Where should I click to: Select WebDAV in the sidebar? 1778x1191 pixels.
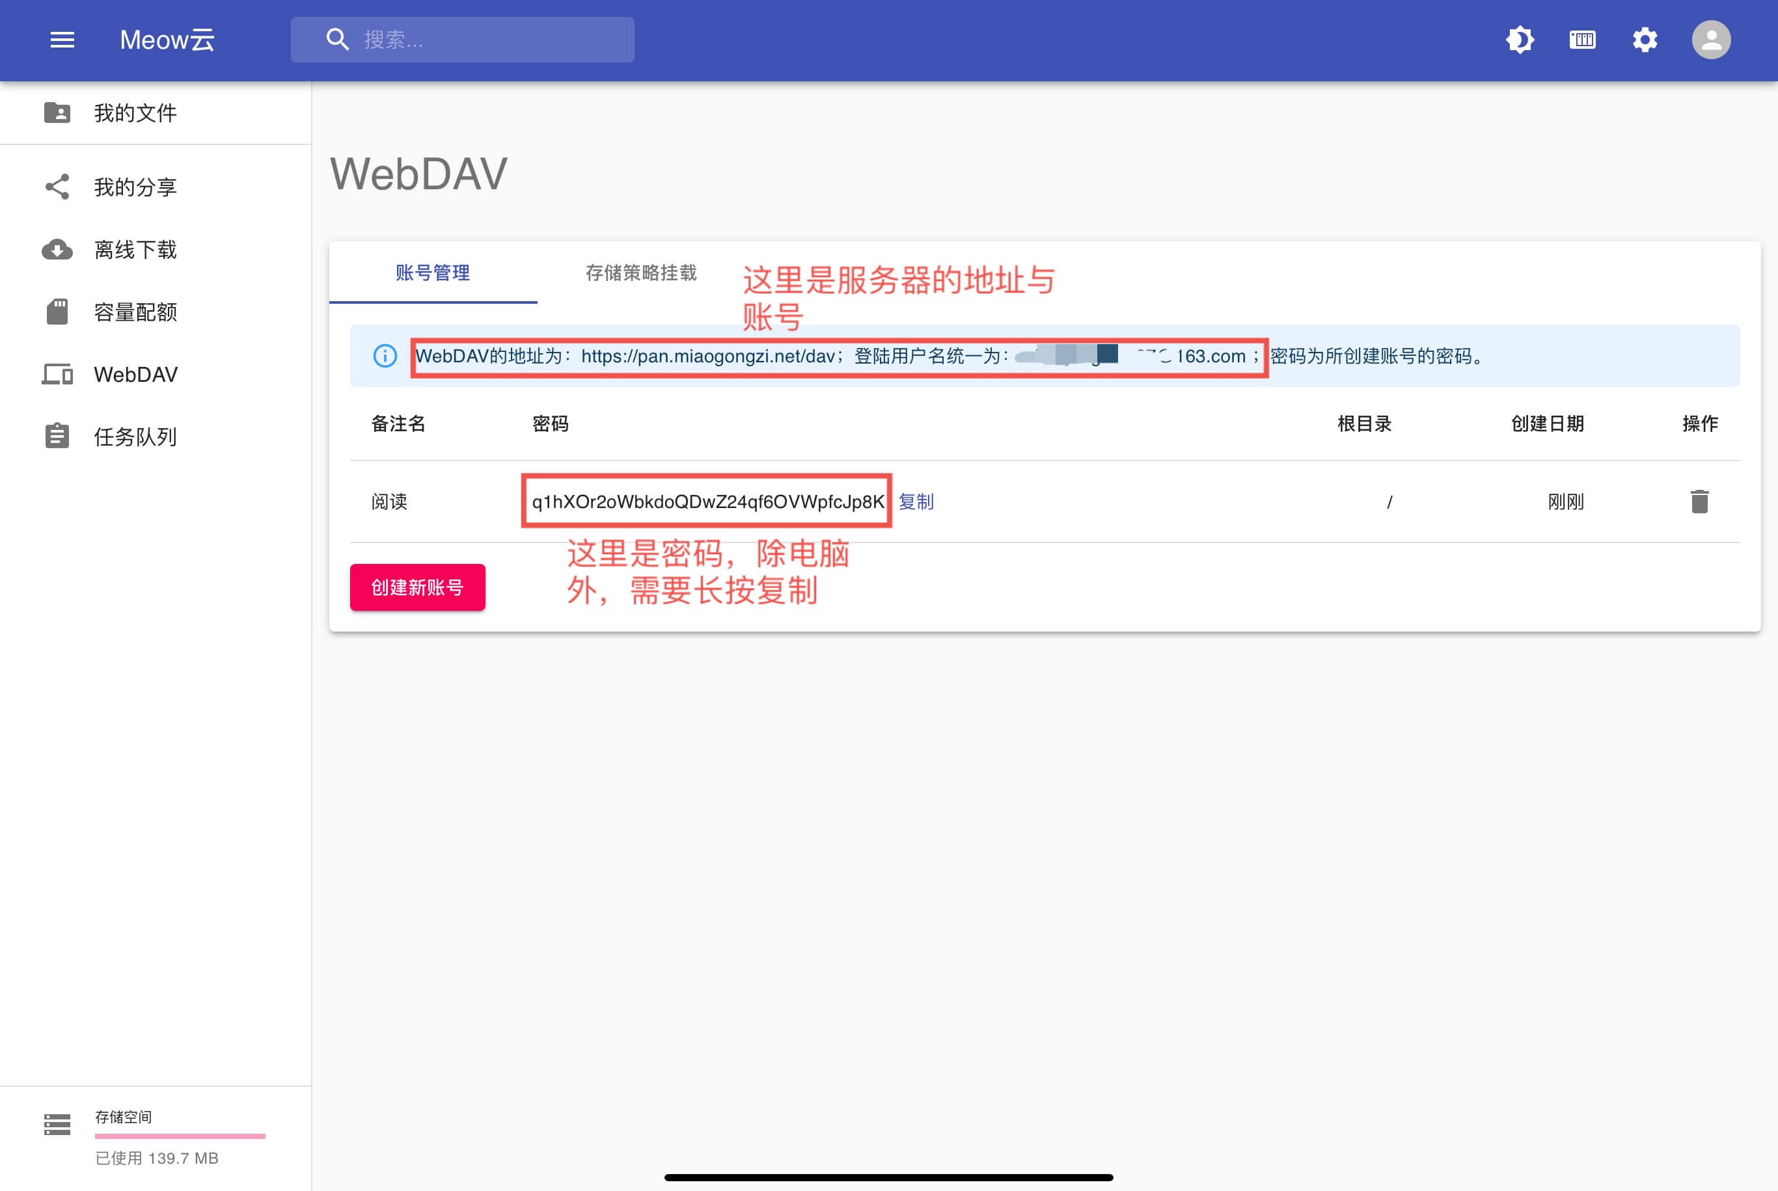point(135,375)
